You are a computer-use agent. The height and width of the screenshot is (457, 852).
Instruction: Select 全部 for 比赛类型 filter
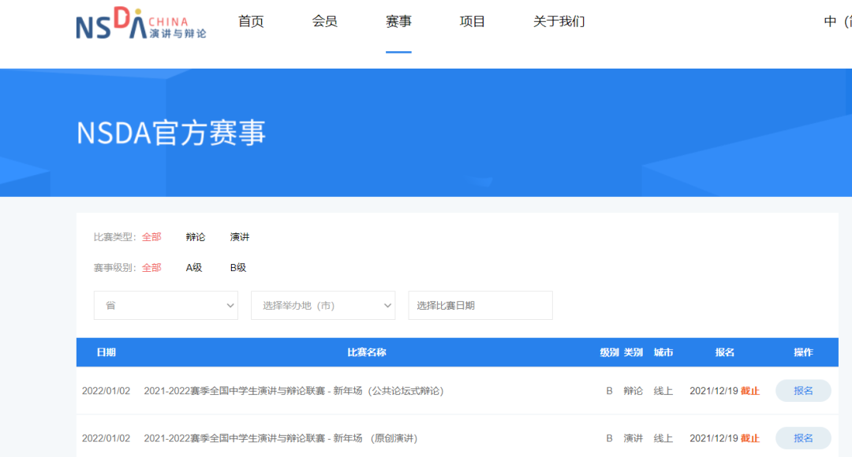point(151,237)
